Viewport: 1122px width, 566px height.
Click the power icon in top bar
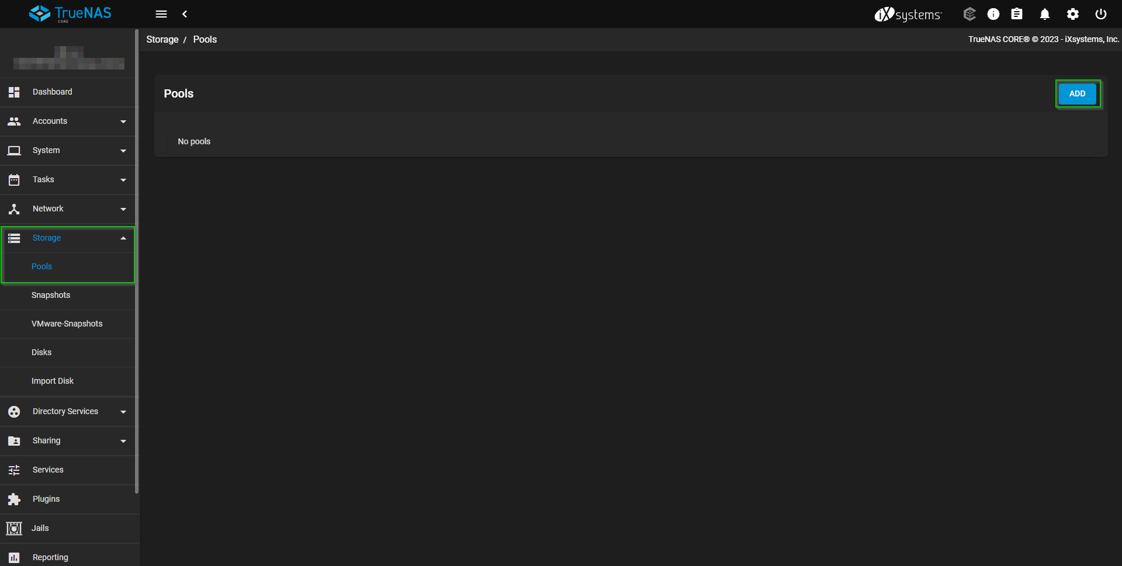[x=1101, y=14]
